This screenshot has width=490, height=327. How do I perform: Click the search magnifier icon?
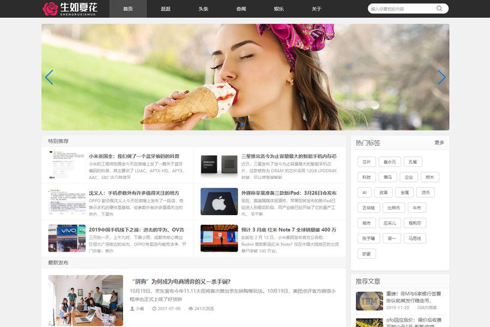439,8
